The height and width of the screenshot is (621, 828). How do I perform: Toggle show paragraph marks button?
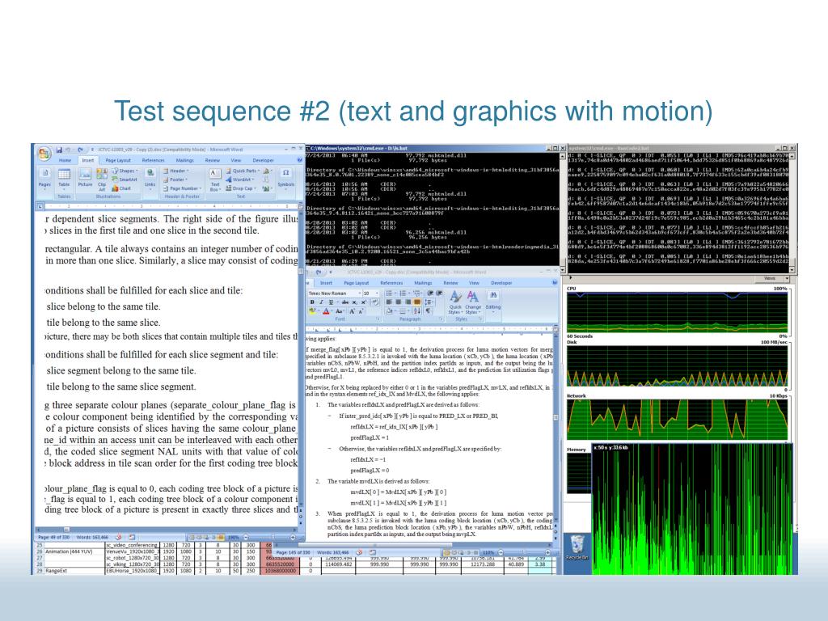pyautogui.click(x=428, y=311)
